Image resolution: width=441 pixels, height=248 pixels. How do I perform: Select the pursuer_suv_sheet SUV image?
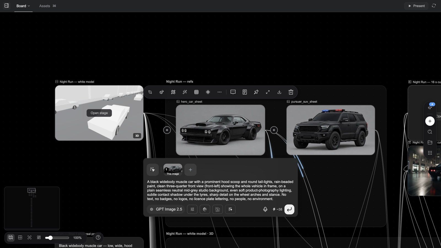click(331, 130)
